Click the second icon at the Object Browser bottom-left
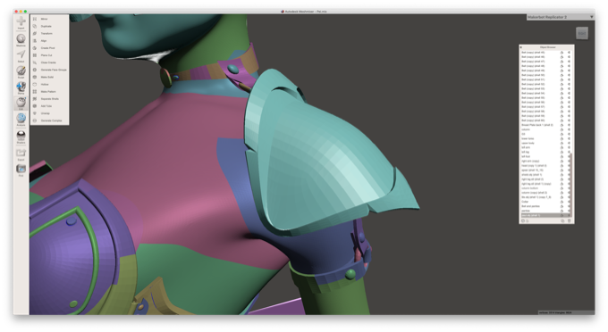The image size is (608, 332). point(528,220)
